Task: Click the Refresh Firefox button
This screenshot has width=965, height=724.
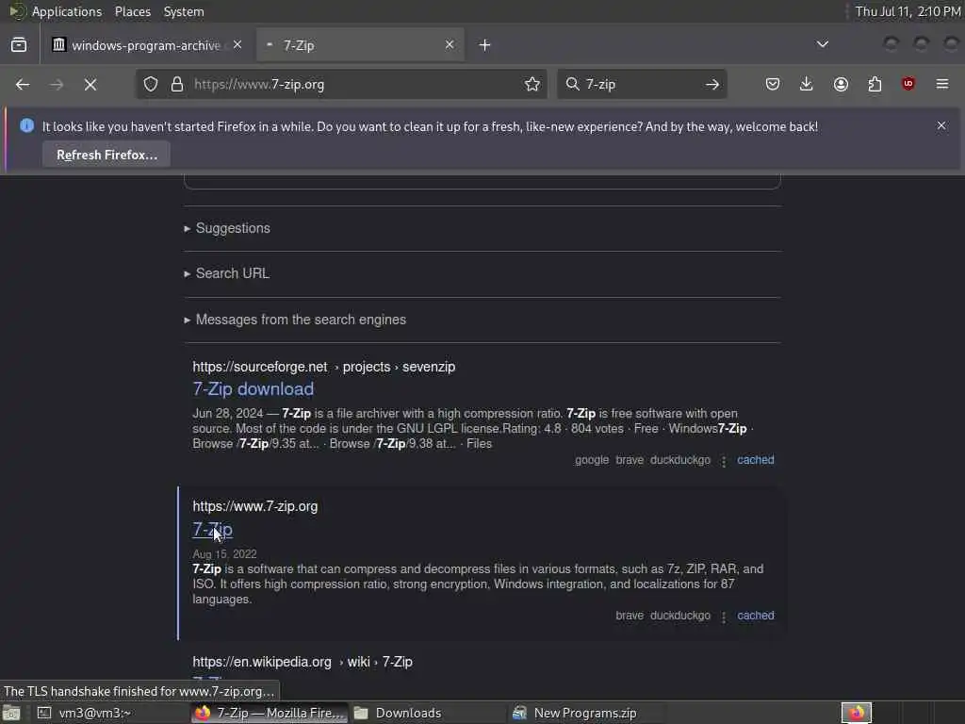Action: point(106,156)
